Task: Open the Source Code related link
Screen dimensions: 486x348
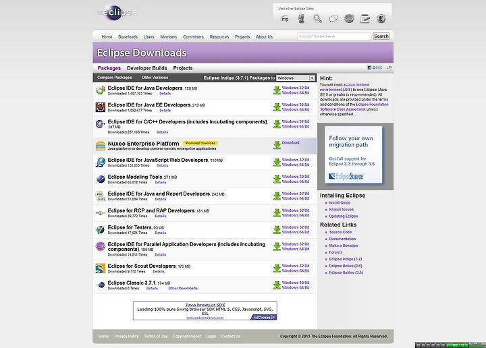Action: (x=340, y=232)
